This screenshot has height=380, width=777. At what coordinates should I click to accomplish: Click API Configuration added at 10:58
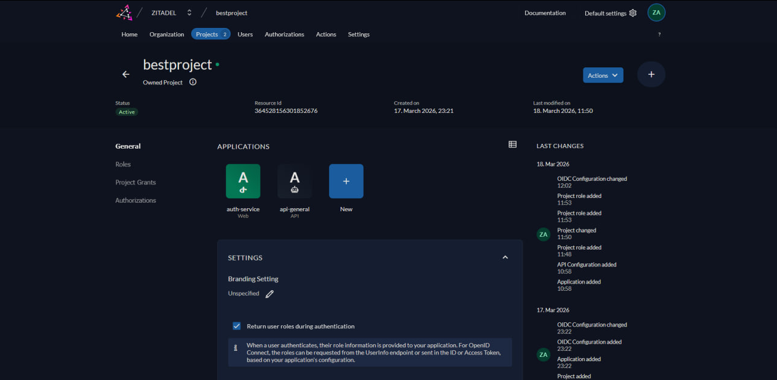[587, 268]
